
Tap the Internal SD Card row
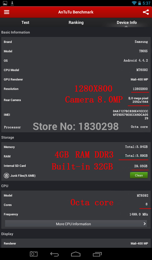click(x=76, y=166)
